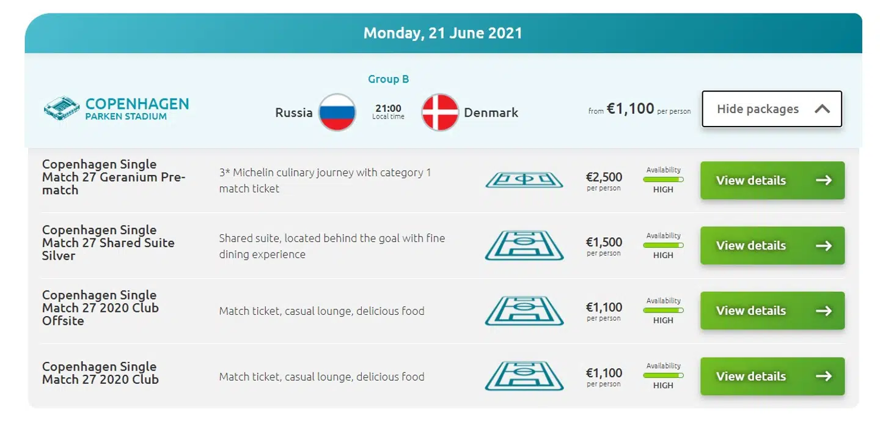View details for 2020 Club Offsite package
Screen dimensions: 880x431
[x=772, y=311]
